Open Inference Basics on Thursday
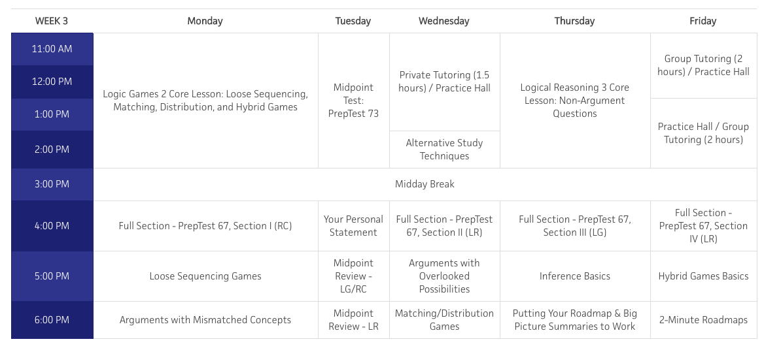Viewport: 764px width, 350px height. (575, 276)
